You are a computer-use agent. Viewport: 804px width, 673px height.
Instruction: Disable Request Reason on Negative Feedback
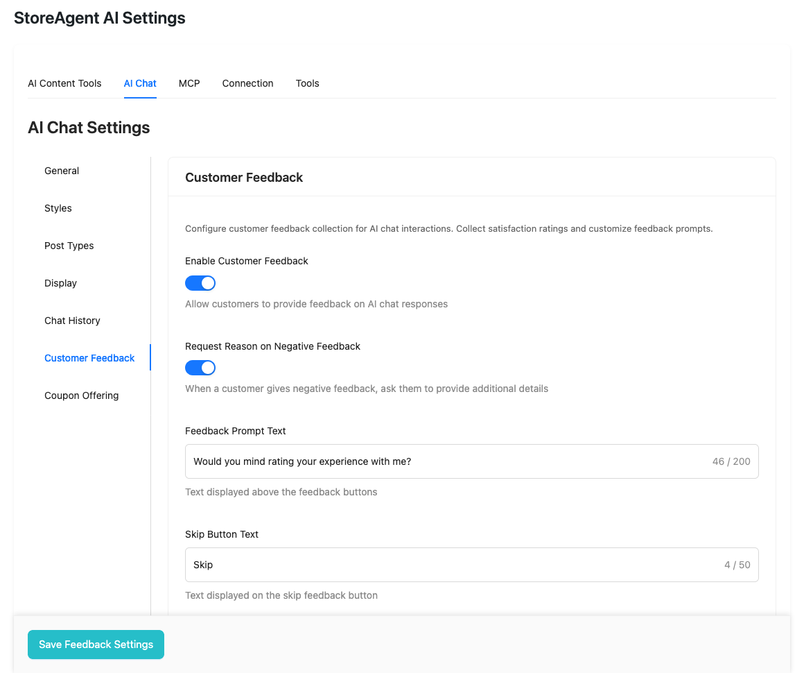pos(200,368)
